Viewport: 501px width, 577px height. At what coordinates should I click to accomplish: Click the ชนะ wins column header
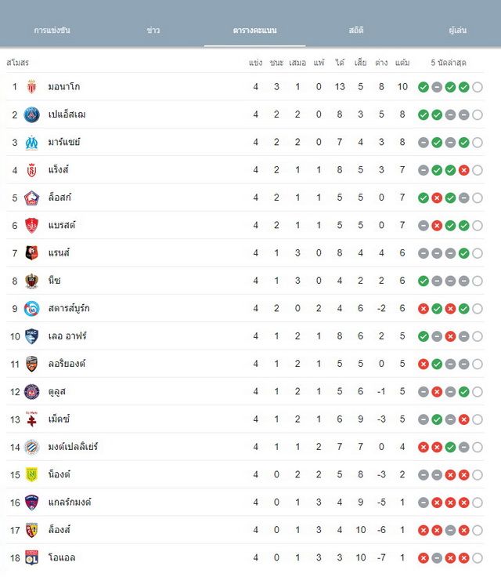click(x=276, y=63)
